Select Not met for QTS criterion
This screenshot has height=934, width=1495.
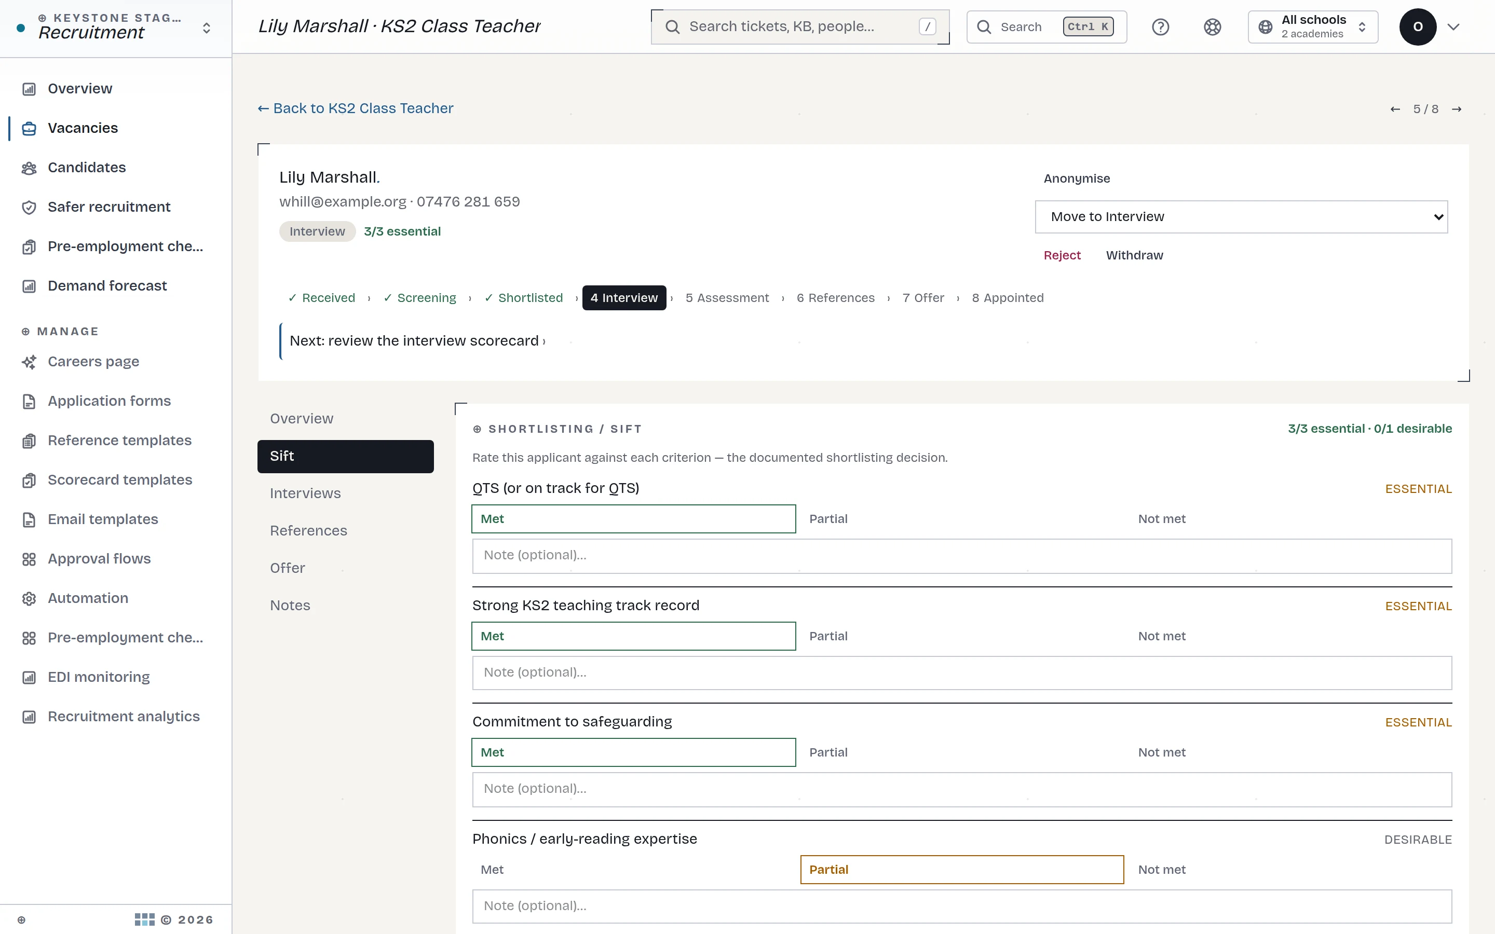coord(1290,519)
